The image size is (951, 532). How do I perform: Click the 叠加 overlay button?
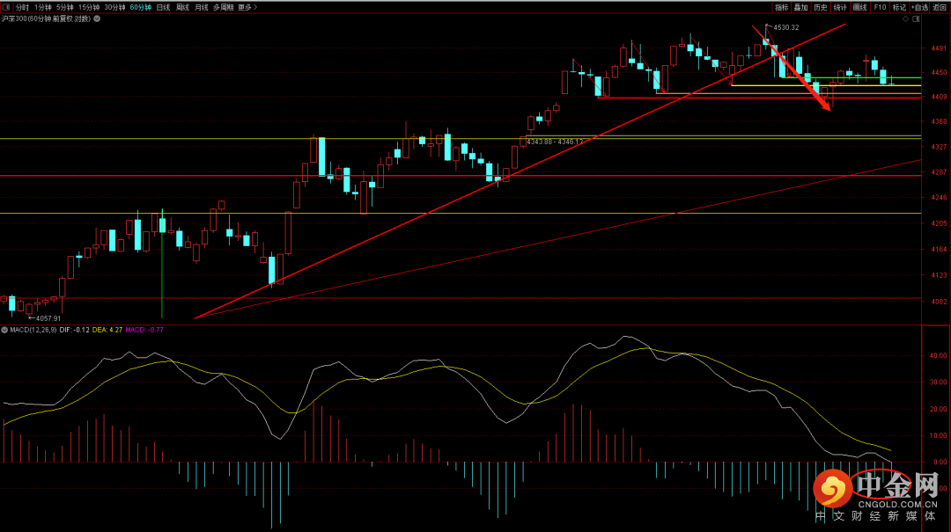(801, 7)
